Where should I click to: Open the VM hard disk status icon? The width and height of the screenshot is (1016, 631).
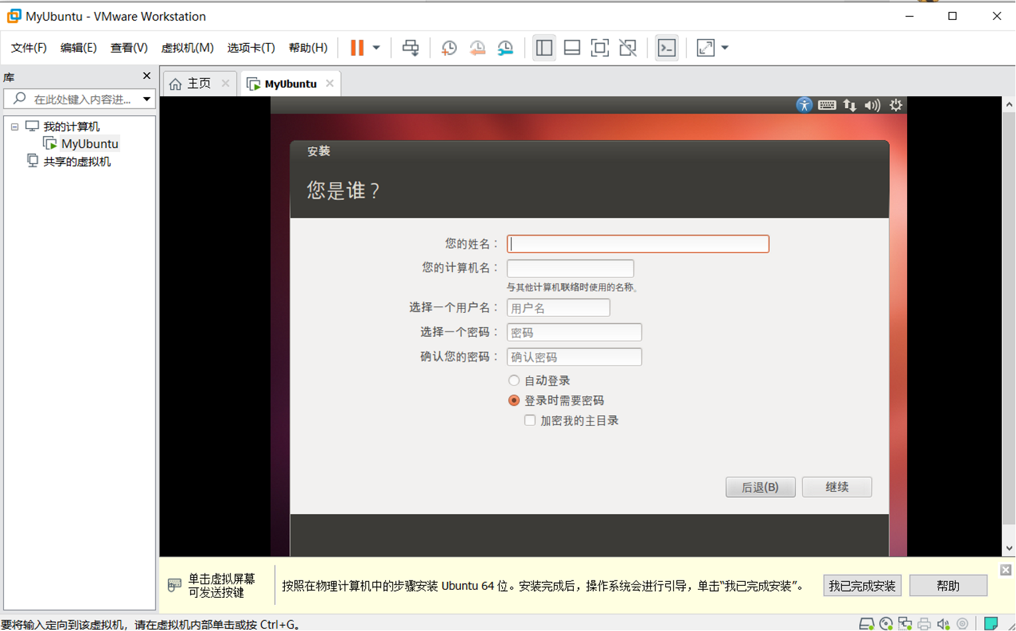[x=866, y=624]
